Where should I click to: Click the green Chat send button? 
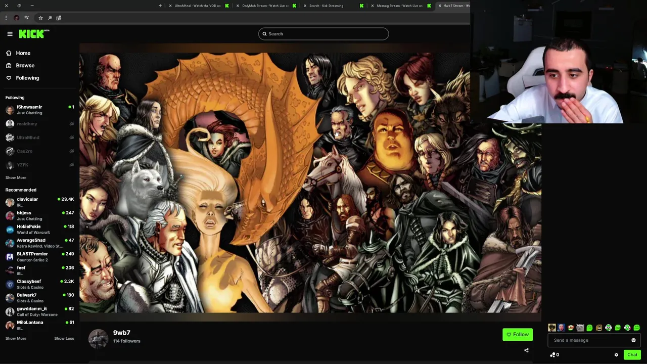(x=632, y=355)
